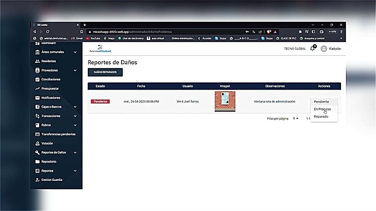Open the Vladyslav user avatar menu
Image resolution: width=376 pixels, height=211 pixels.
coord(324,49)
